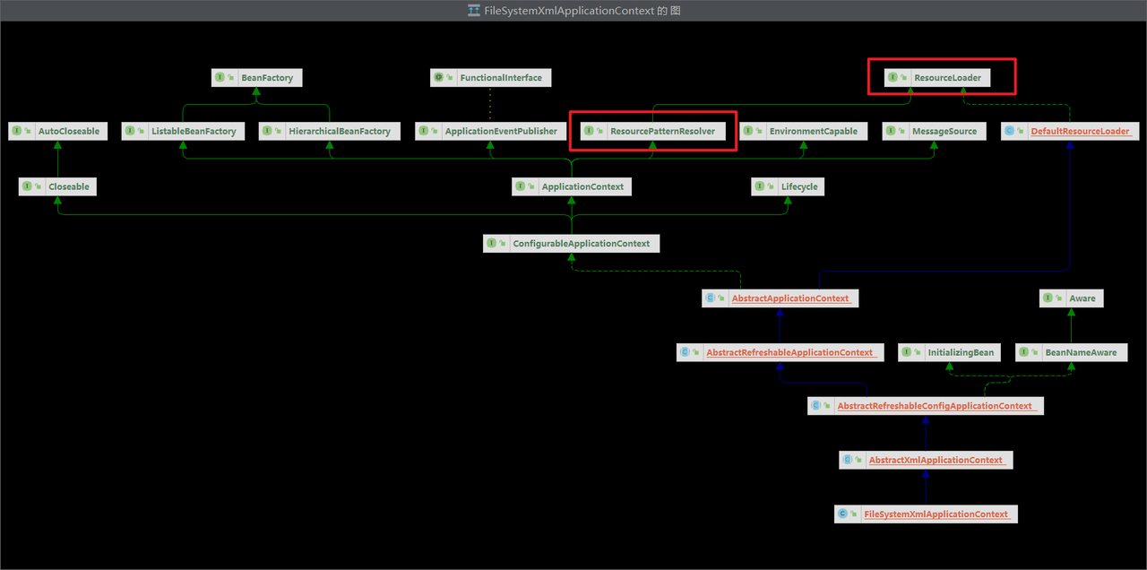Click the interface icon on the BeanFactory node
The width and height of the screenshot is (1147, 570).
[220, 78]
